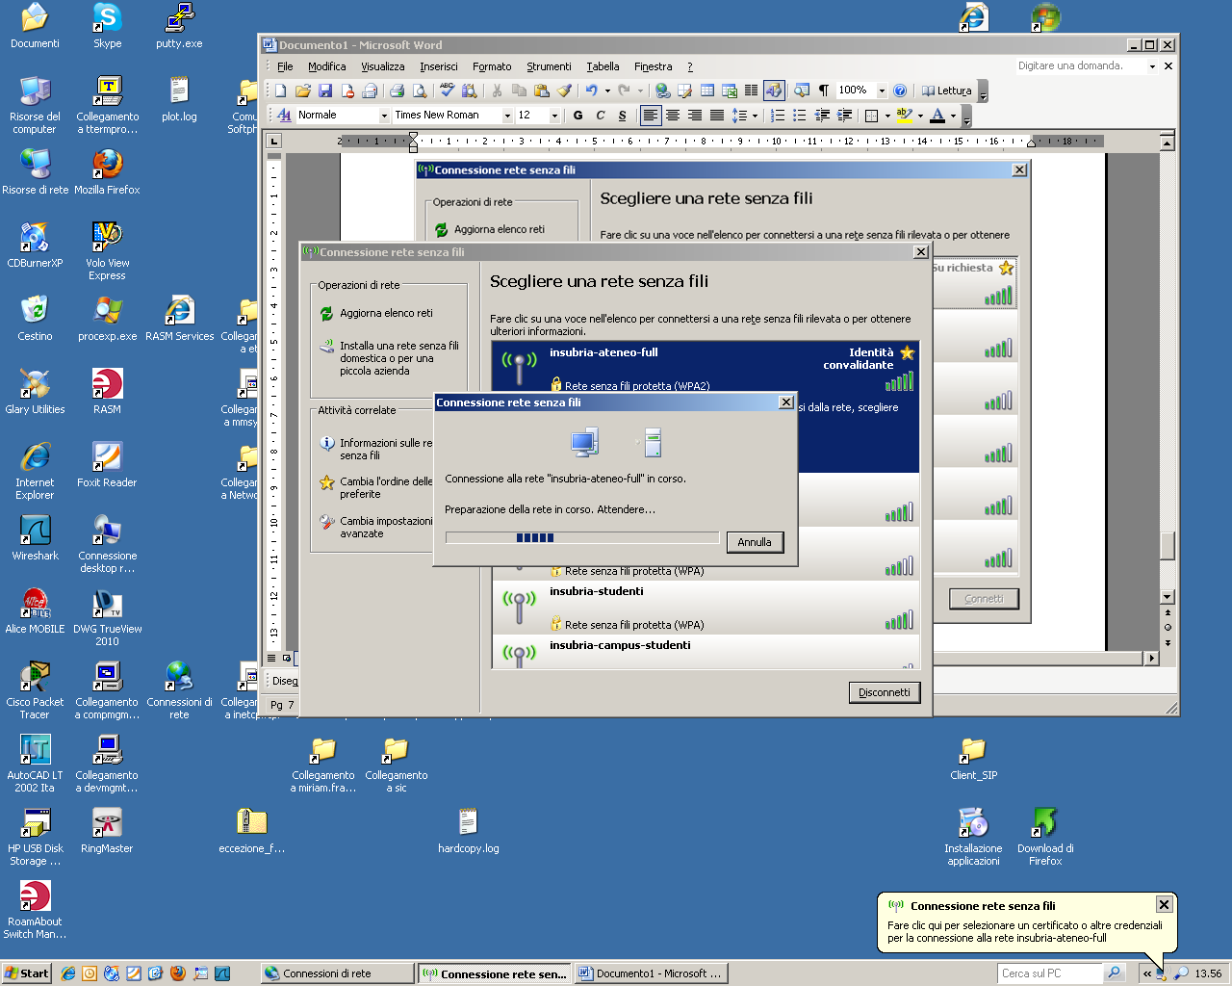Click the Open folder icon in Word toolbar
This screenshot has height=986, width=1232.
tap(303, 91)
